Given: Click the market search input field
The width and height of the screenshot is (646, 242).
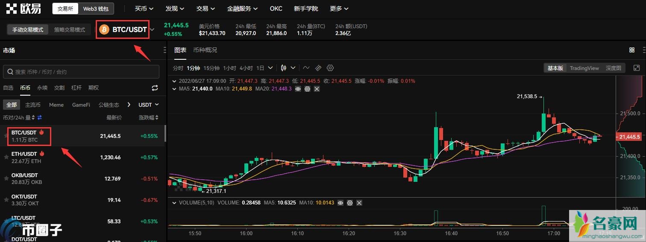Looking at the screenshot, I should 81,72.
